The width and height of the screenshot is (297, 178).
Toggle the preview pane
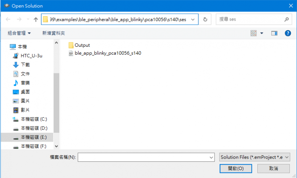(x=274, y=33)
